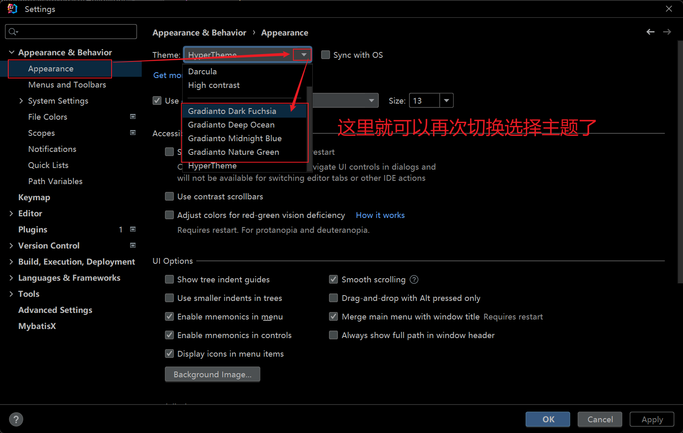
Task: Expand Build, Execution, Deployment node
Action: (x=11, y=262)
